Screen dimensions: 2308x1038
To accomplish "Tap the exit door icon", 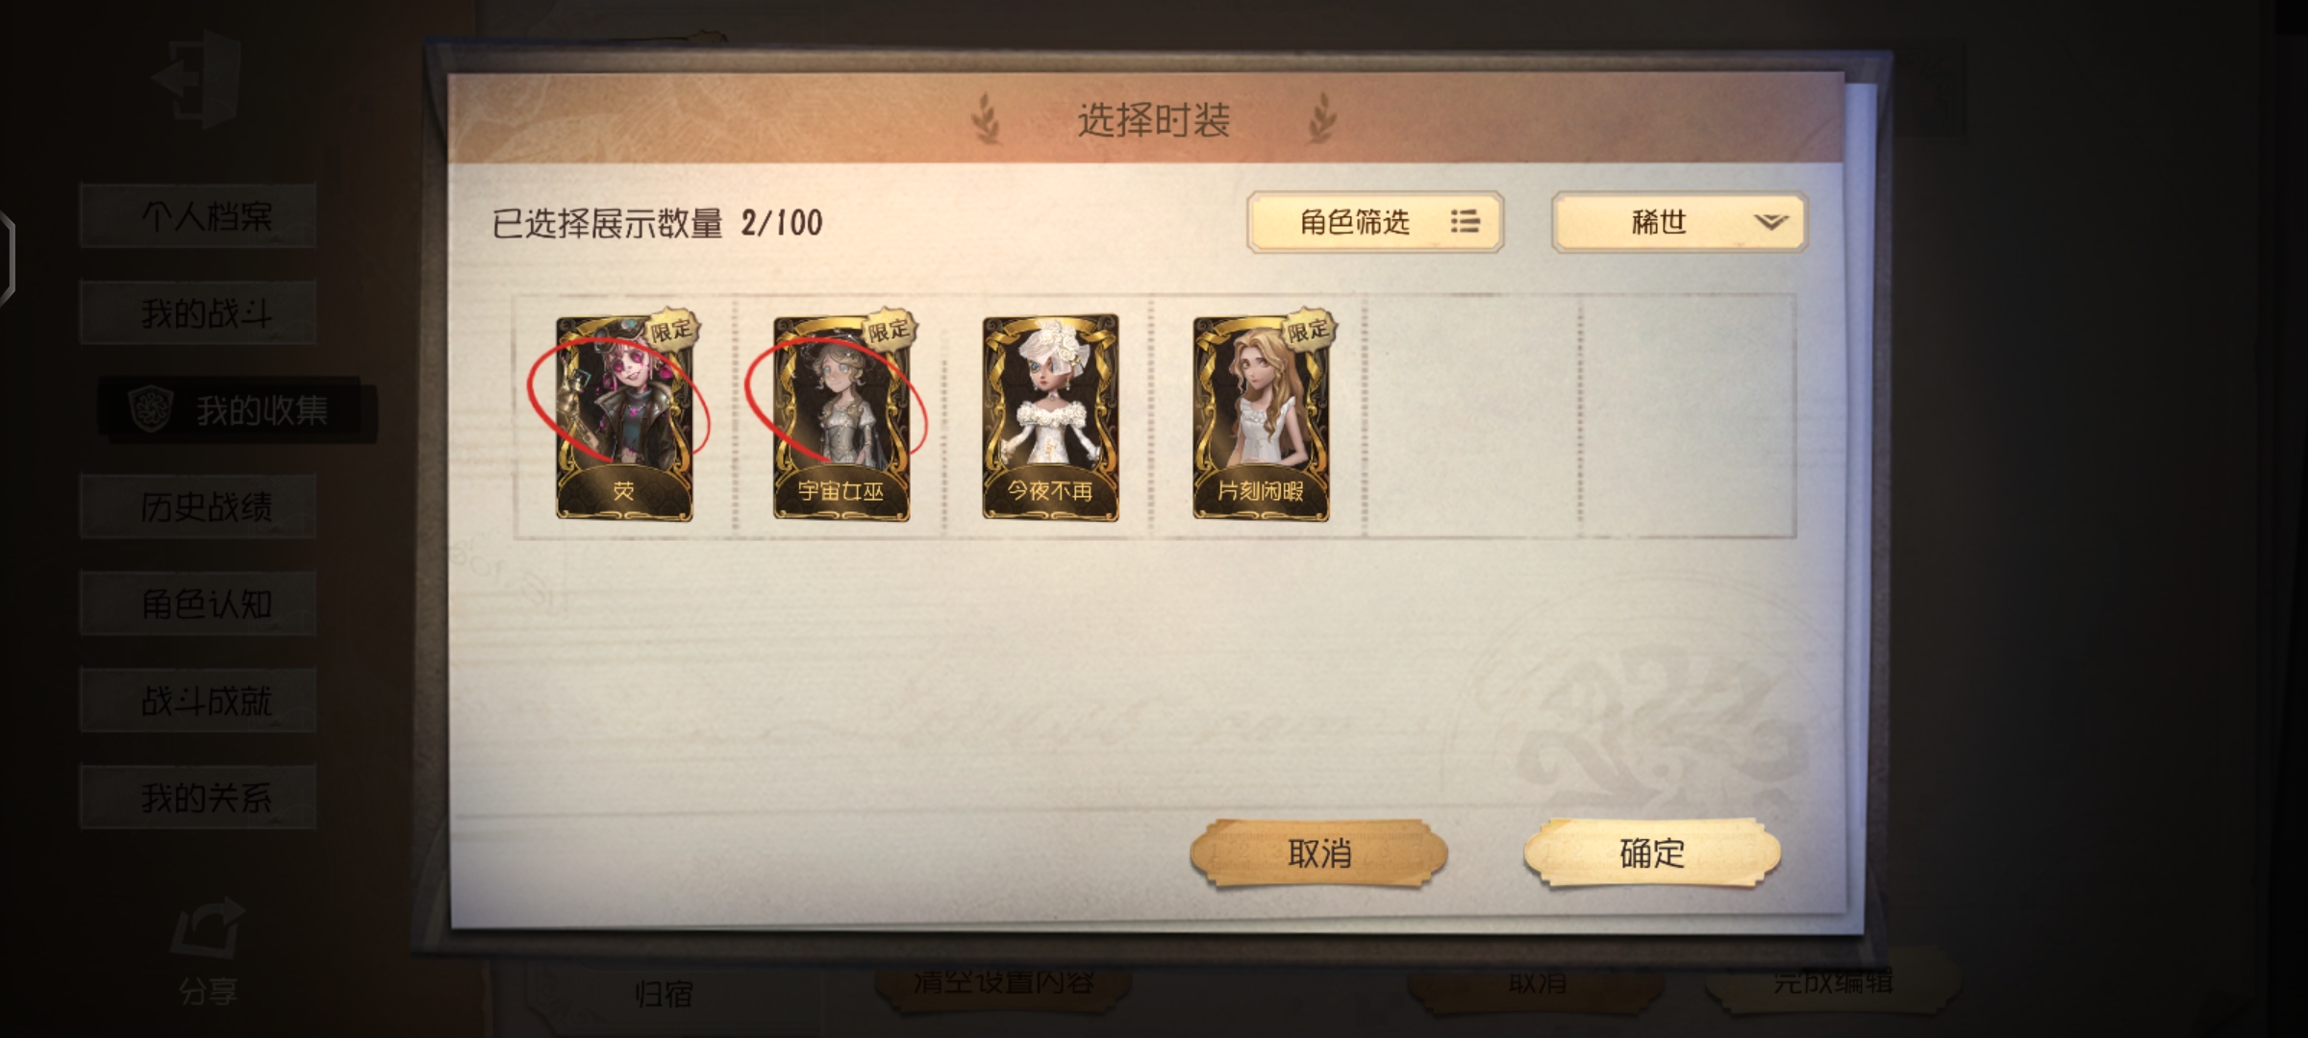I will pyautogui.click(x=198, y=79).
